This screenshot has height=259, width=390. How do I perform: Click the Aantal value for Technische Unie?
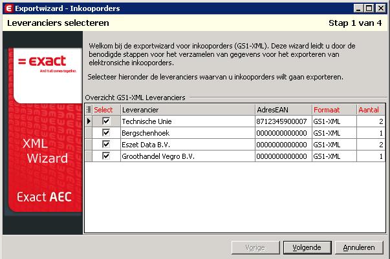pyautogui.click(x=371, y=121)
